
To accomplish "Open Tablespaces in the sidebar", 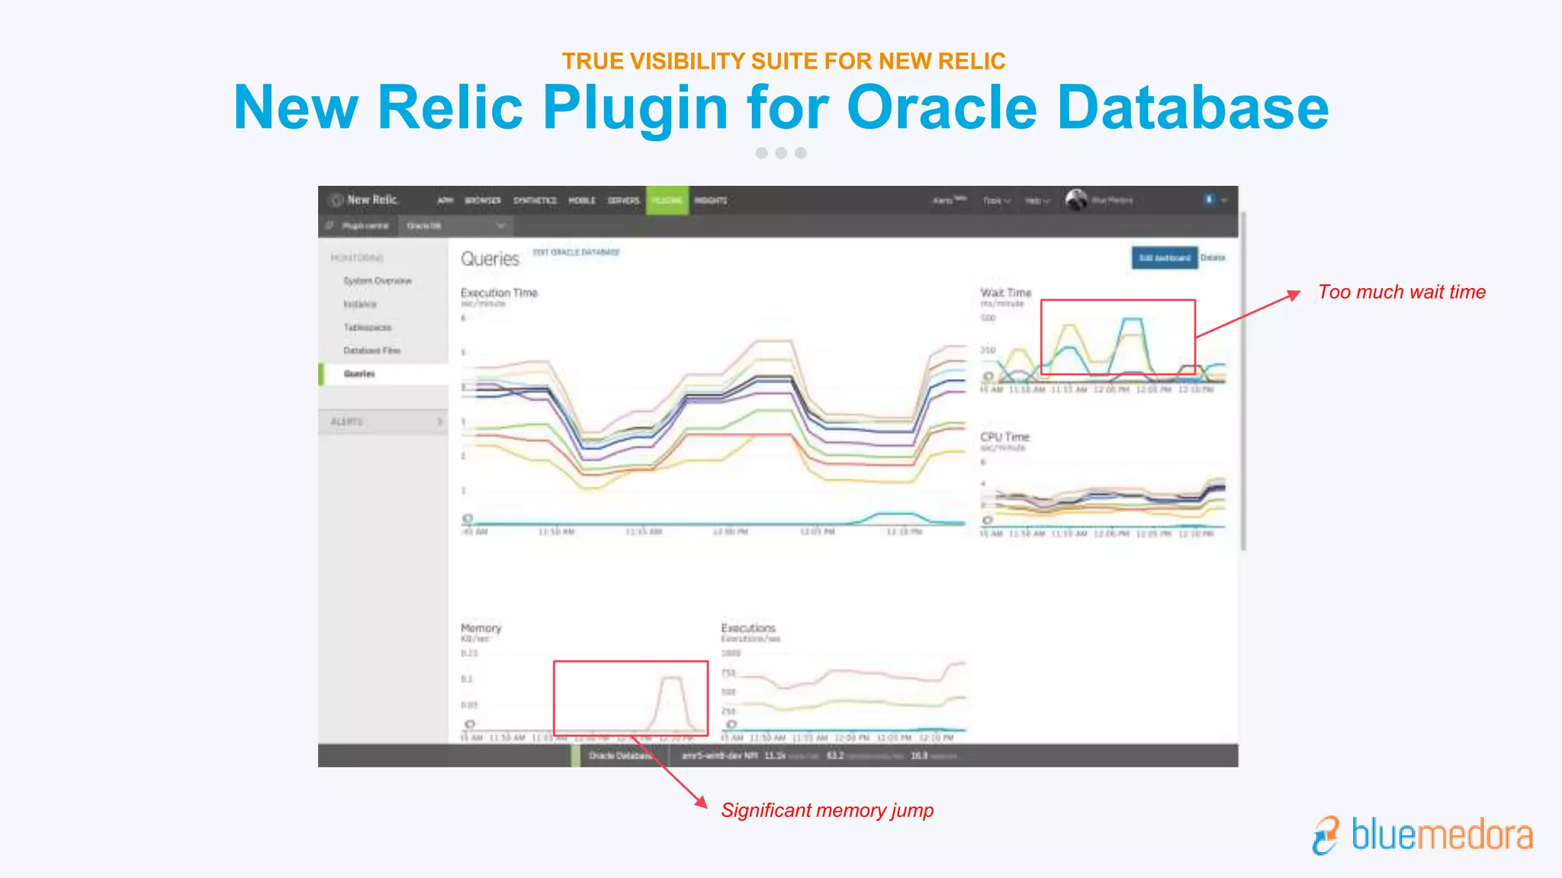I will [368, 328].
